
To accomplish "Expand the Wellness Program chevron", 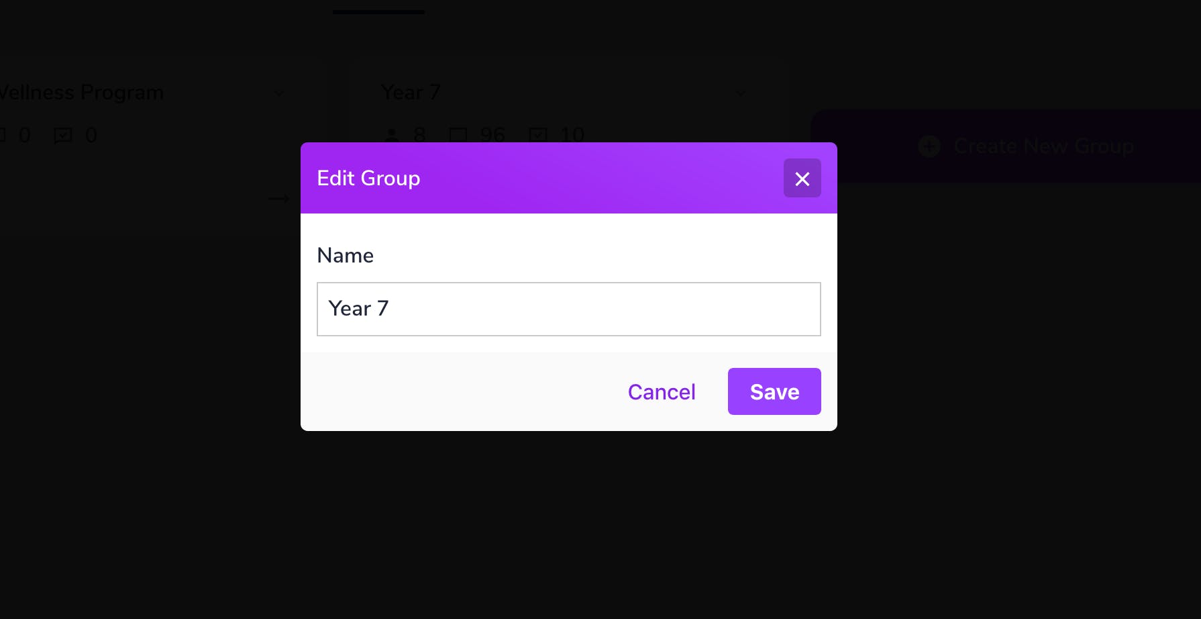I will 279,93.
